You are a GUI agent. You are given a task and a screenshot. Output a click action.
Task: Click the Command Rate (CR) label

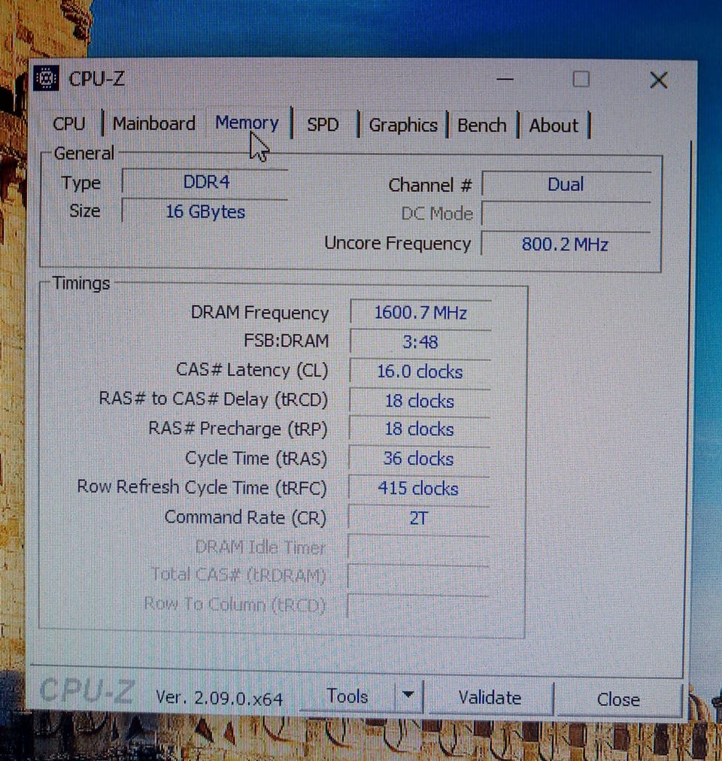[245, 517]
